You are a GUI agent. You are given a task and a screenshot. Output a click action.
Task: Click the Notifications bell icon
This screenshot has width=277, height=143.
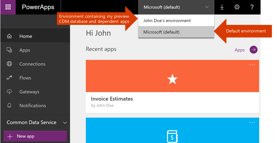pos(9,105)
